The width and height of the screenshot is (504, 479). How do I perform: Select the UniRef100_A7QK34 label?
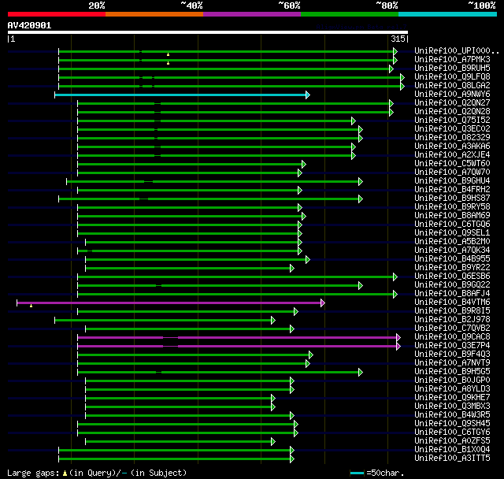coord(452,251)
